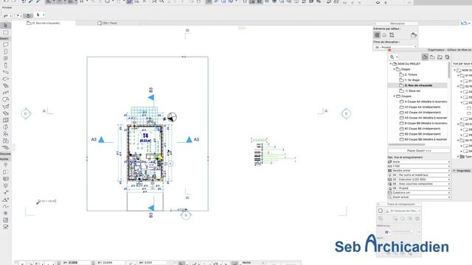This screenshot has height=265, width=472.
Task: Select the Mesh tool
Action: 5,147
